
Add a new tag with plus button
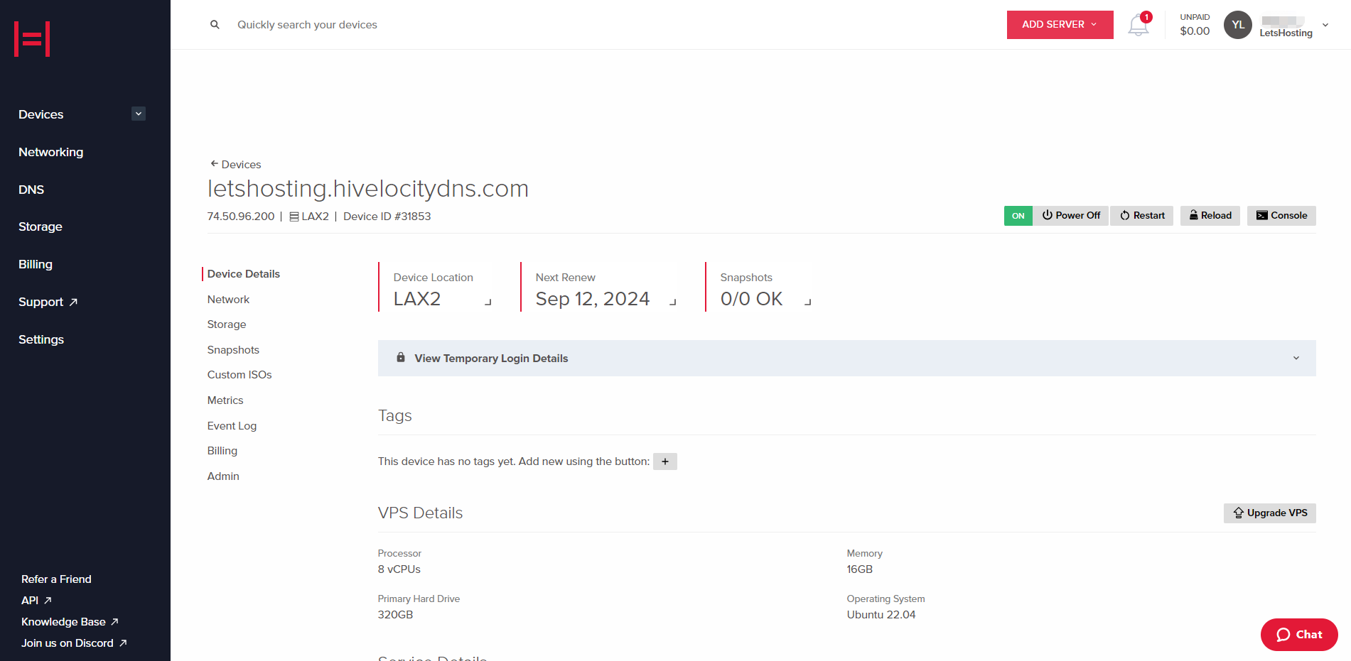[x=665, y=461]
